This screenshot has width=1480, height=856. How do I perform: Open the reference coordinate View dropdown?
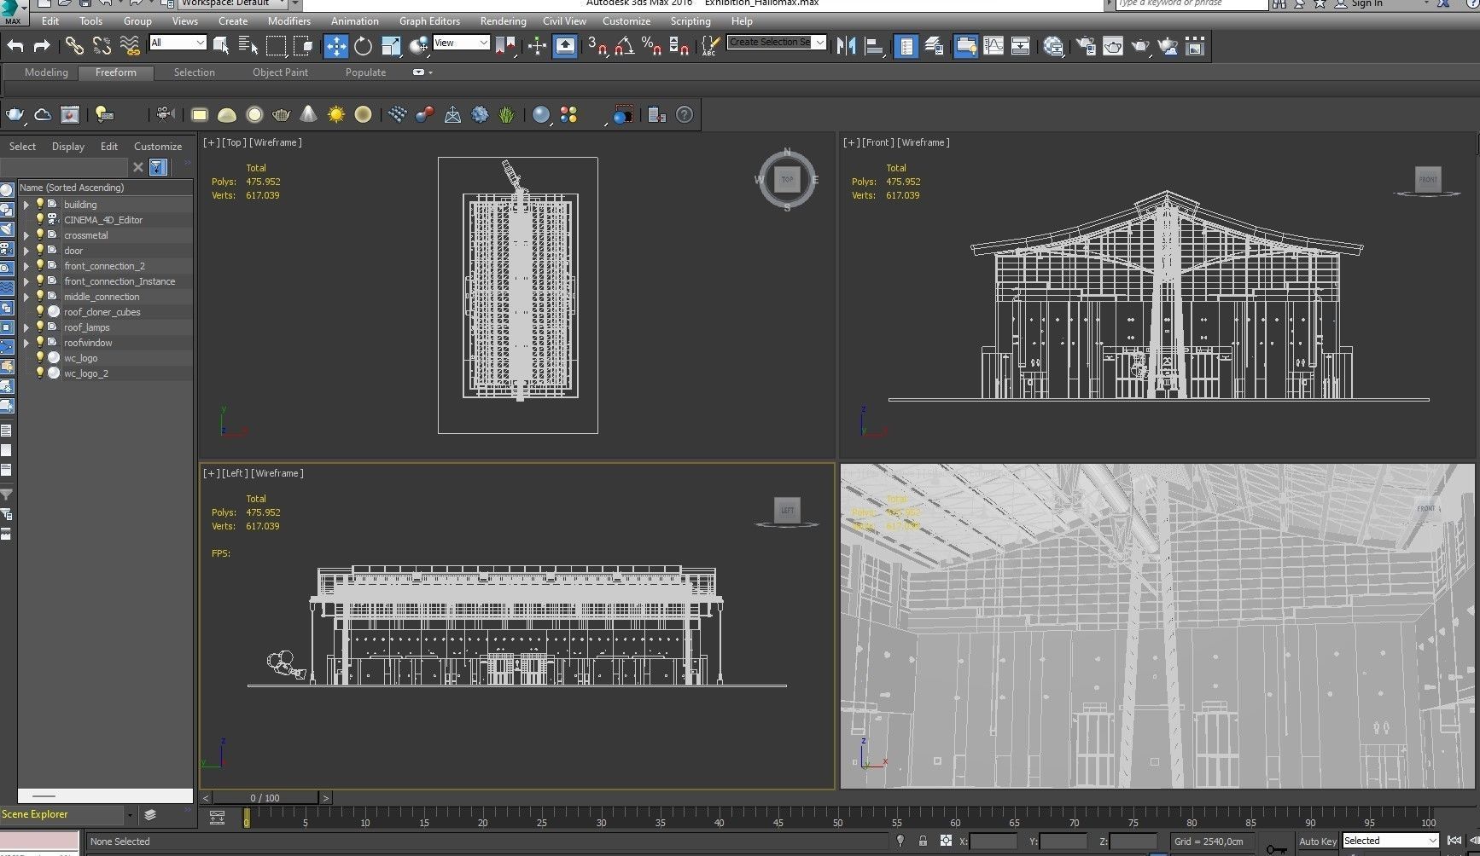click(x=461, y=43)
